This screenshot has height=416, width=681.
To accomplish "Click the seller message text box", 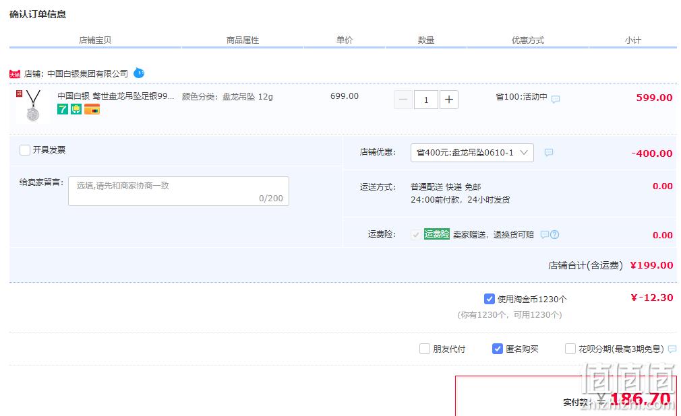I will pyautogui.click(x=179, y=191).
